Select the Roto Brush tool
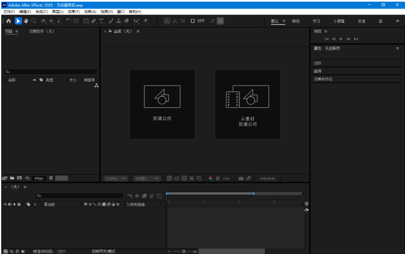Viewport: 405px width, 254px height. click(x=136, y=21)
